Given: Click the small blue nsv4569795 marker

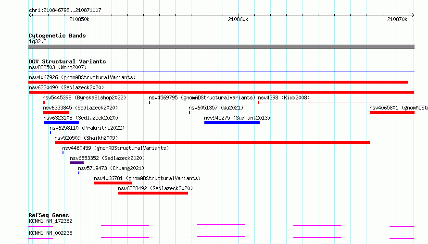Looking at the screenshot, I should point(150,102).
